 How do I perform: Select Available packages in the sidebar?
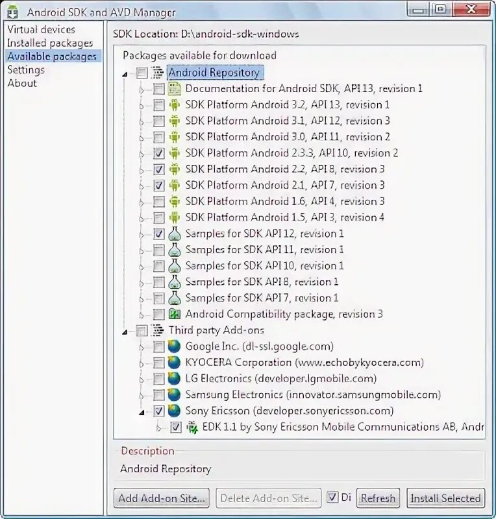click(52, 56)
